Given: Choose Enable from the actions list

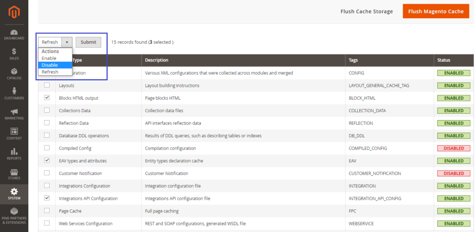Looking at the screenshot, I should (49, 58).
